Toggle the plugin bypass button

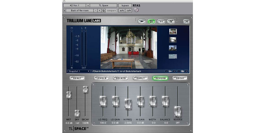pyautogui.click(x=125, y=6)
